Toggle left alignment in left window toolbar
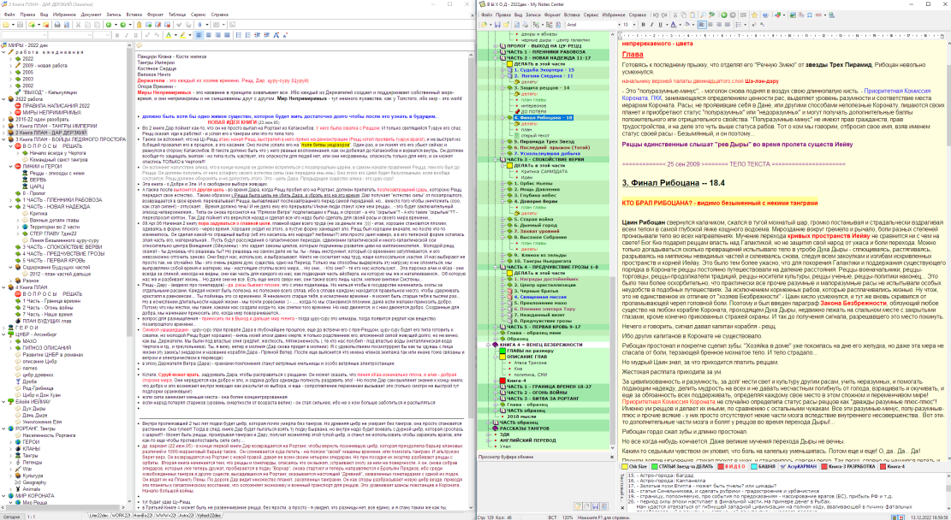 click(199, 35)
